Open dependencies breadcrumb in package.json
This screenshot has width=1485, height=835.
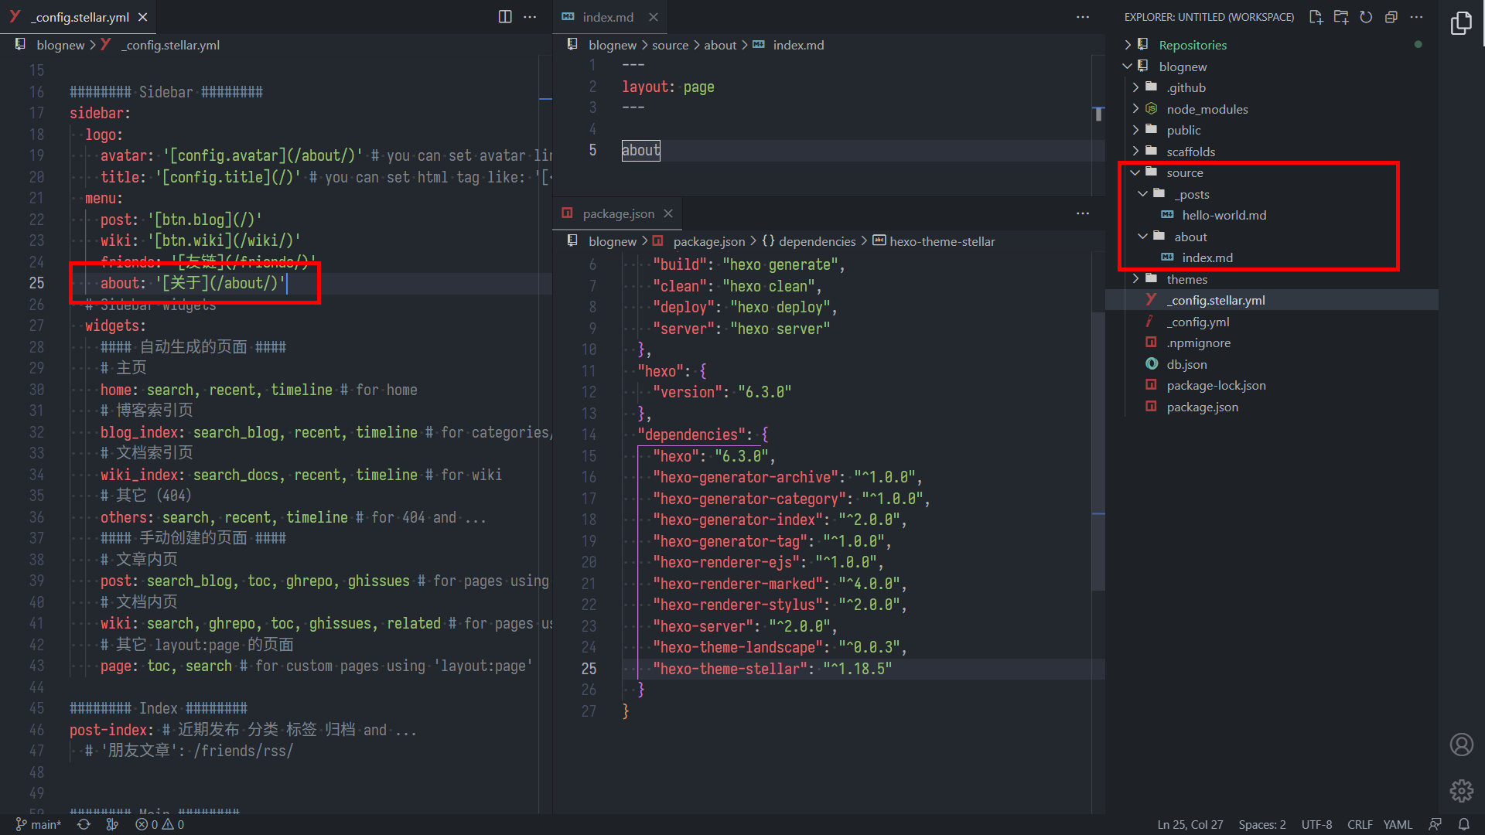817,240
